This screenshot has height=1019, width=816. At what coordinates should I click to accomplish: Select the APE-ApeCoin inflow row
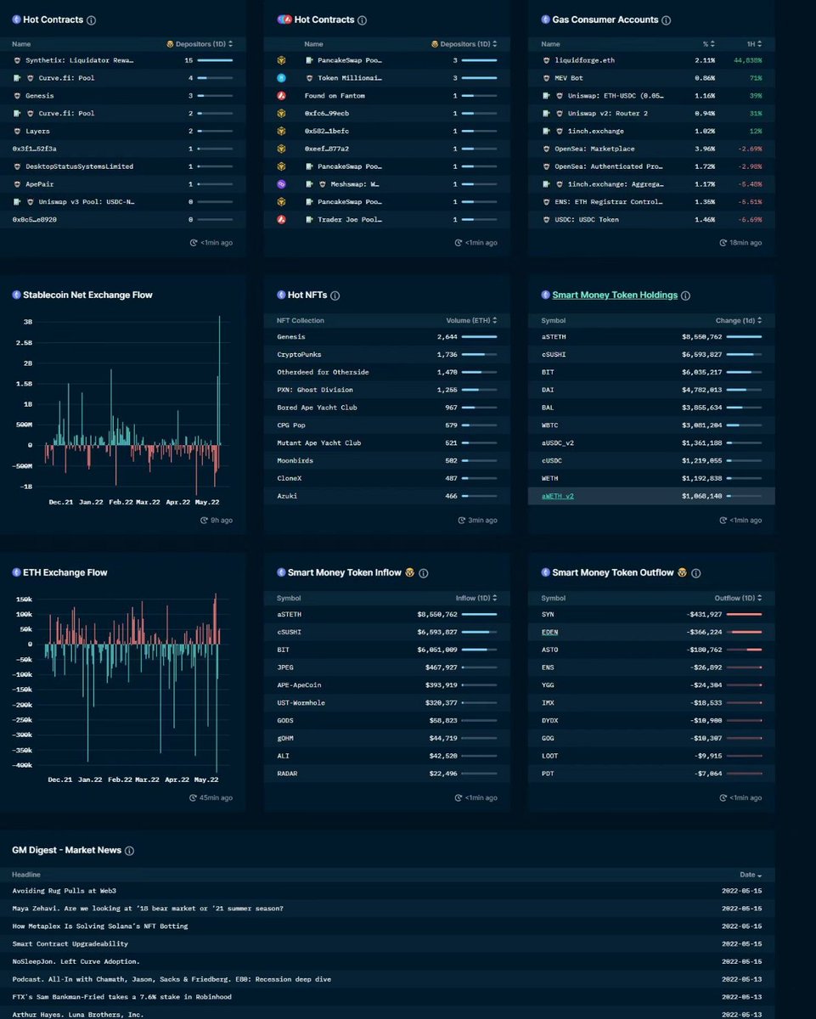[387, 685]
